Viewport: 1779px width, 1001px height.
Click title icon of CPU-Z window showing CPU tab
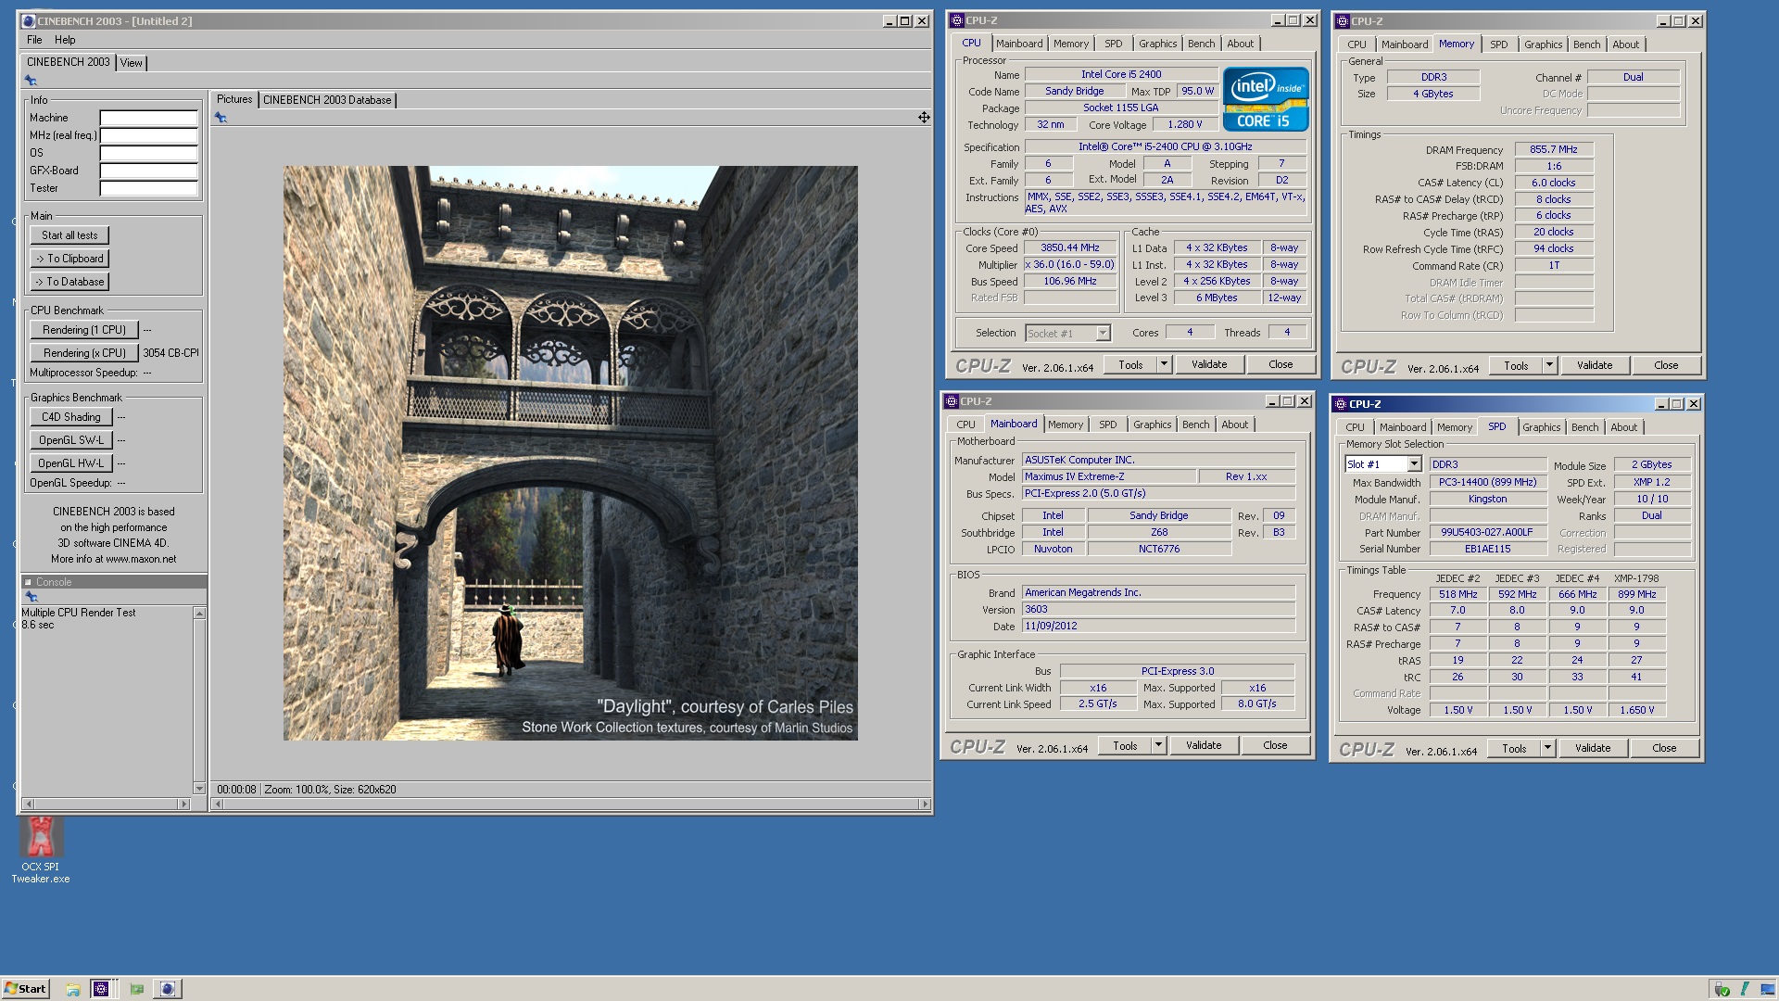click(x=957, y=20)
